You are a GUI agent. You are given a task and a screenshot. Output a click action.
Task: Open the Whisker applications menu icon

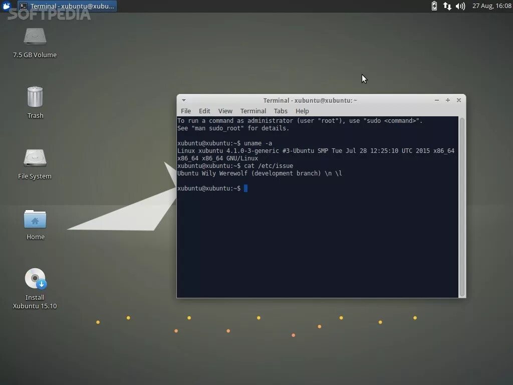point(7,6)
